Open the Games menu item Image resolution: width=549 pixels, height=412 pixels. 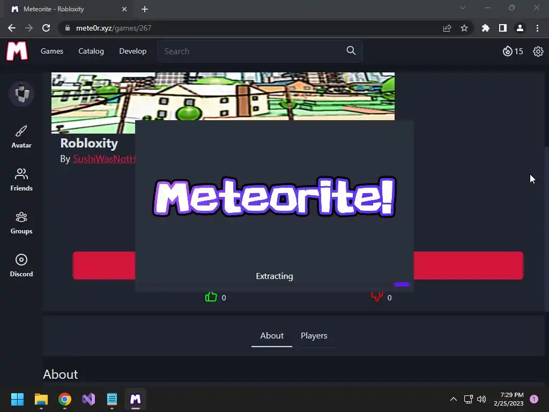pos(52,51)
